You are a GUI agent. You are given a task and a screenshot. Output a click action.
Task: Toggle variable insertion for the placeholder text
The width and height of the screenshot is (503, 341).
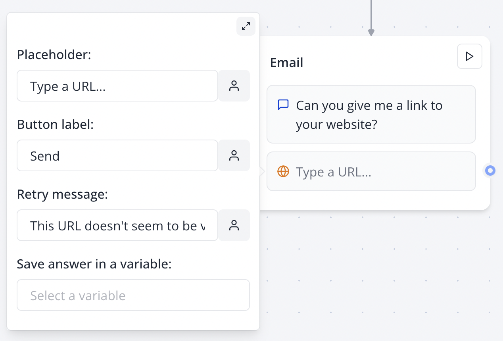(234, 86)
